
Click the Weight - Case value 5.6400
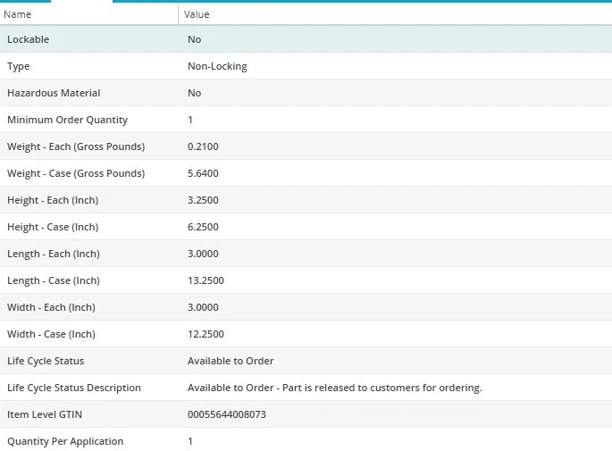coord(203,173)
